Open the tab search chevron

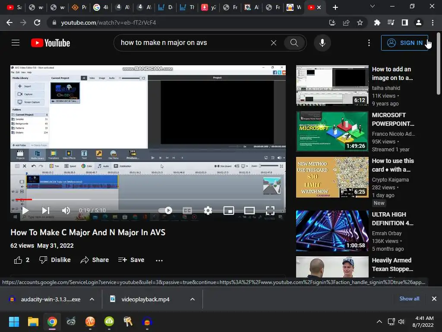click(x=373, y=6)
